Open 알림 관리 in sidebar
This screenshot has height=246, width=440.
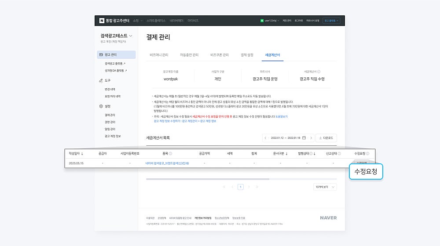coord(110,129)
